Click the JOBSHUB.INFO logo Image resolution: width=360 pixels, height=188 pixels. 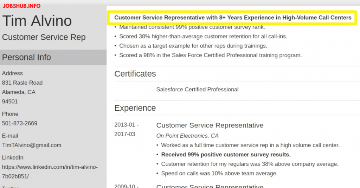pyautogui.click(x=22, y=6)
